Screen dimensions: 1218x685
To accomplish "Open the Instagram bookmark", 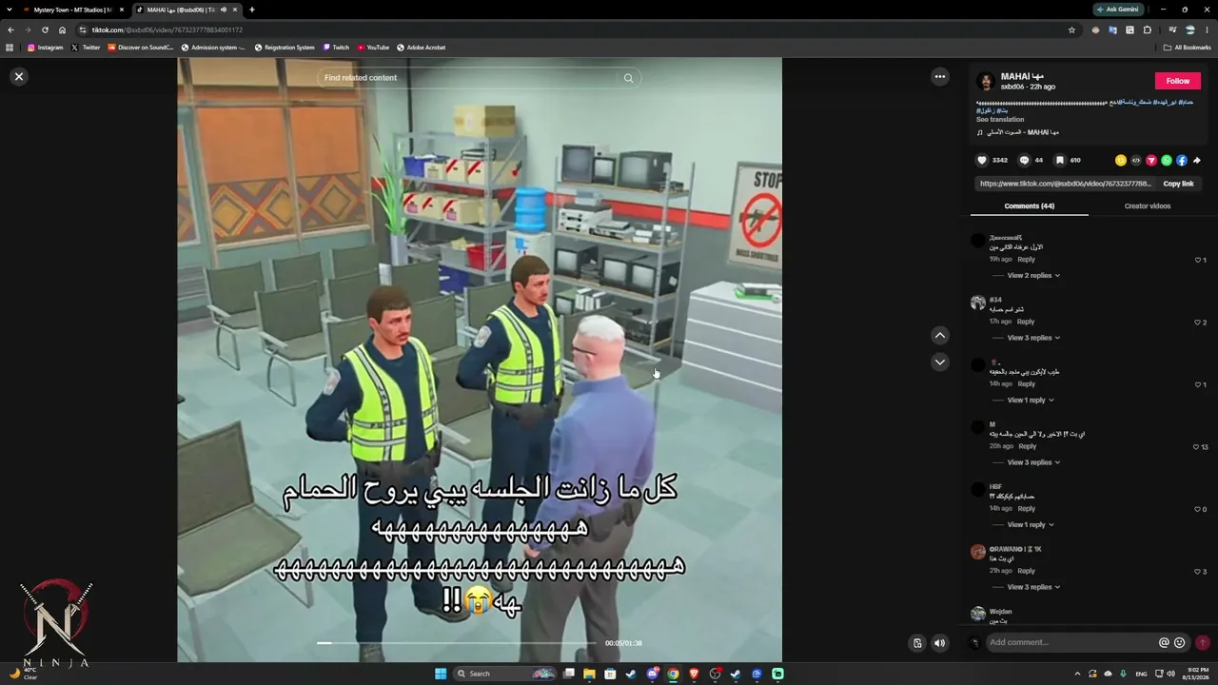I will 46,48.
